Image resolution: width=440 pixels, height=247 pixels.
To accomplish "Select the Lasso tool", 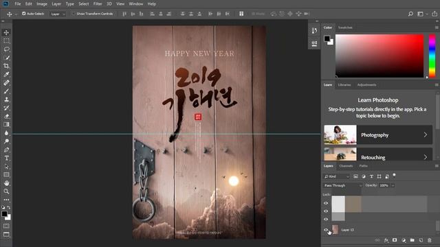I will tap(6, 49).
